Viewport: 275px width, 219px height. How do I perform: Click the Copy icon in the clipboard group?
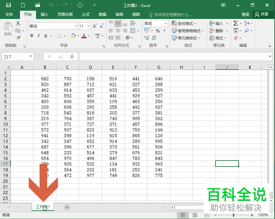point(18,31)
